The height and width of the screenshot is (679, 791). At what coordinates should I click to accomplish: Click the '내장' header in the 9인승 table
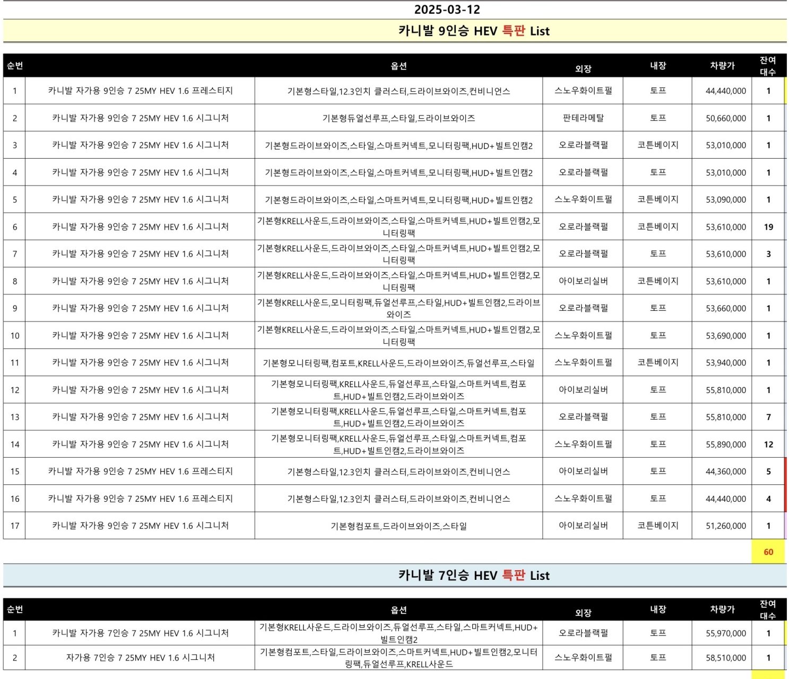tap(658, 66)
